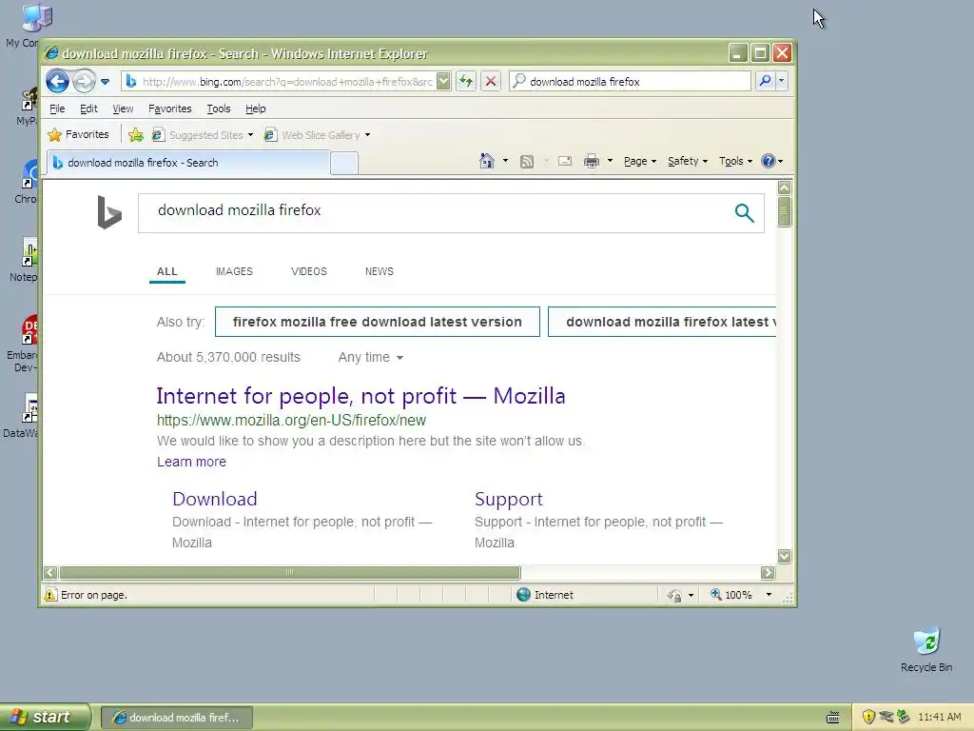Open the search provider options dropdown
The height and width of the screenshot is (731, 974).
click(782, 81)
